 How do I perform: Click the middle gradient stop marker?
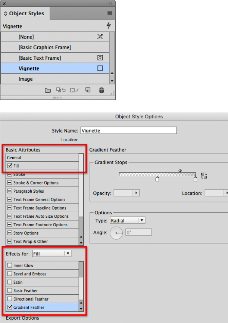pos(157,179)
